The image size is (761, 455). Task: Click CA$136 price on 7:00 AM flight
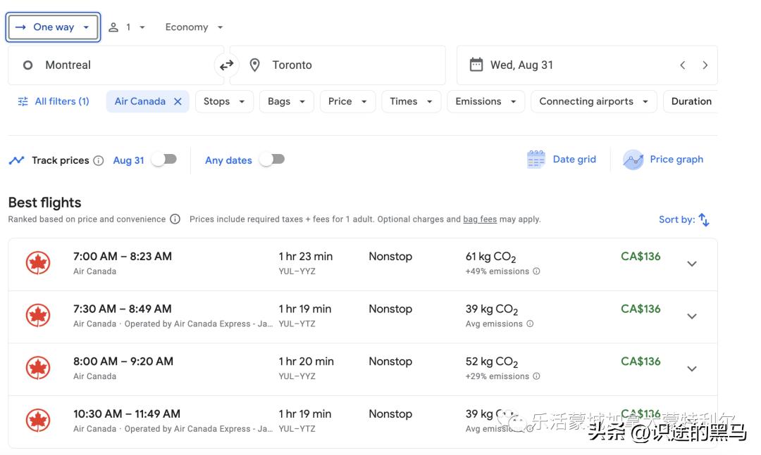(x=641, y=256)
